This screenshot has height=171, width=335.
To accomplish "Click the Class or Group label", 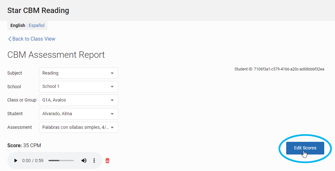I will pos(22,100).
